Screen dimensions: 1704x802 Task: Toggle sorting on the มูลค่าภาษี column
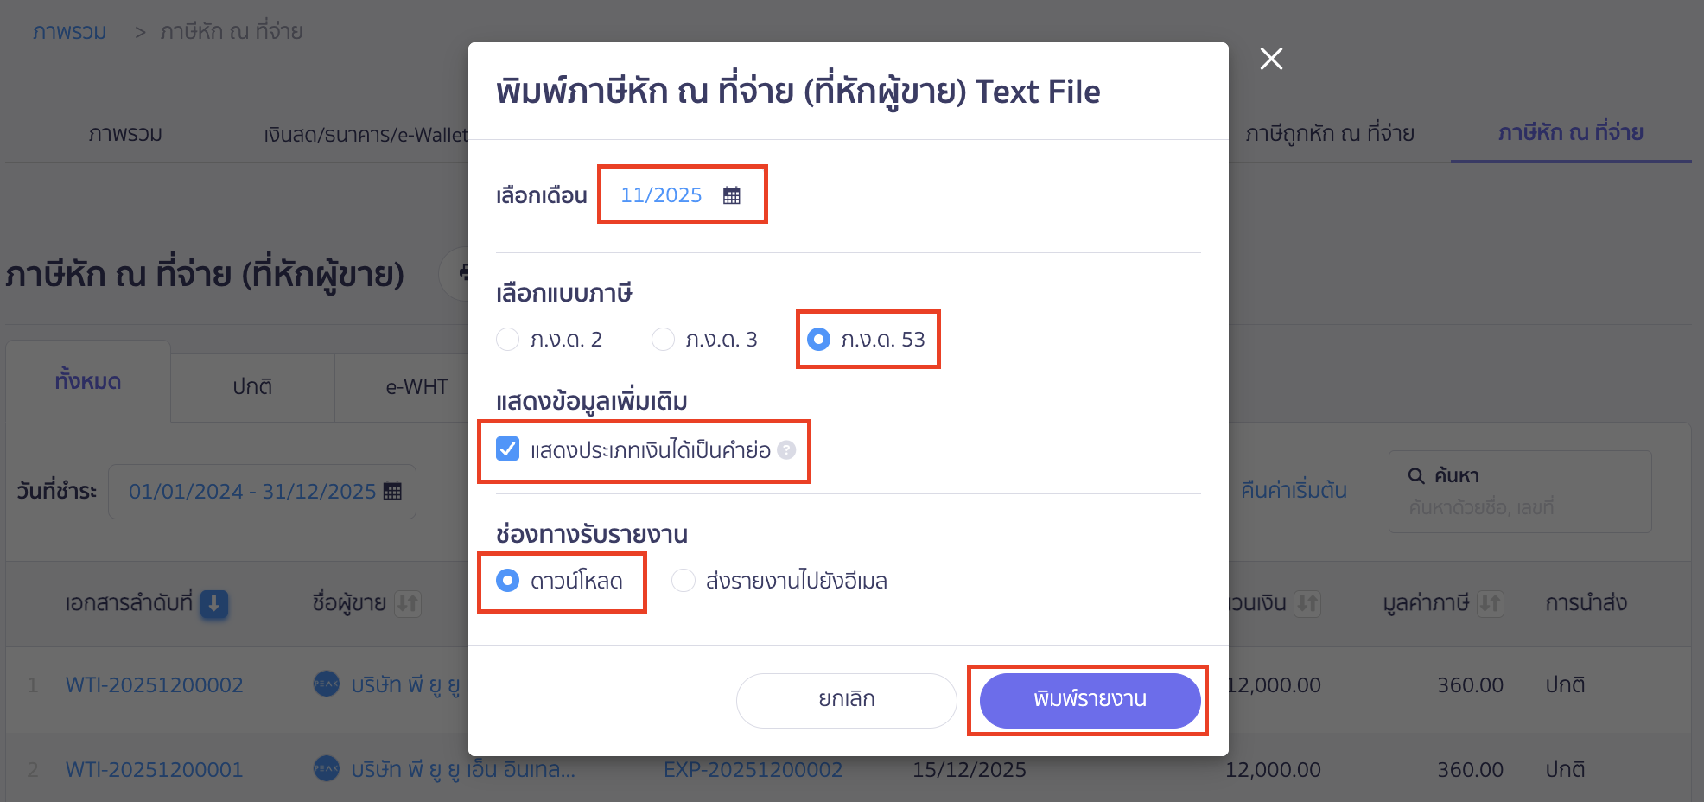click(x=1490, y=604)
